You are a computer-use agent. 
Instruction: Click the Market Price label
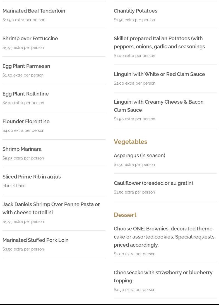tap(14, 186)
